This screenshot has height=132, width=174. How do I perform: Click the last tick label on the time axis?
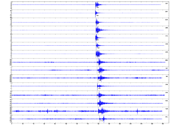(163, 124)
